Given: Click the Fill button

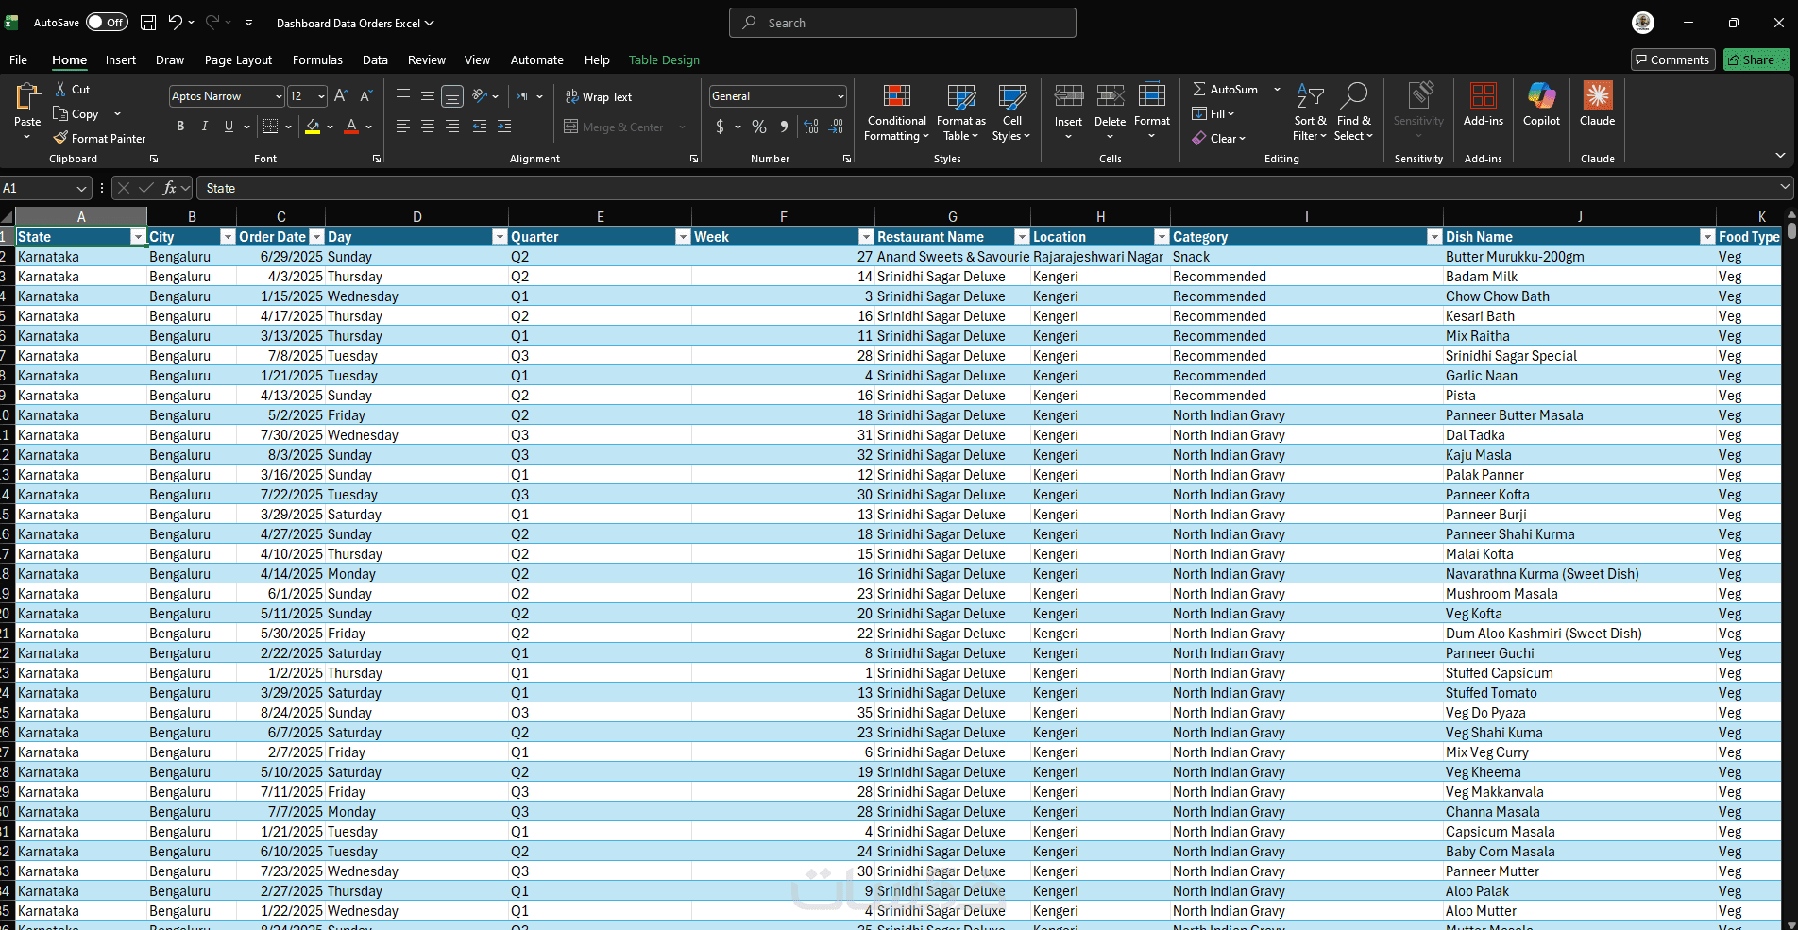Looking at the screenshot, I should 1213,113.
